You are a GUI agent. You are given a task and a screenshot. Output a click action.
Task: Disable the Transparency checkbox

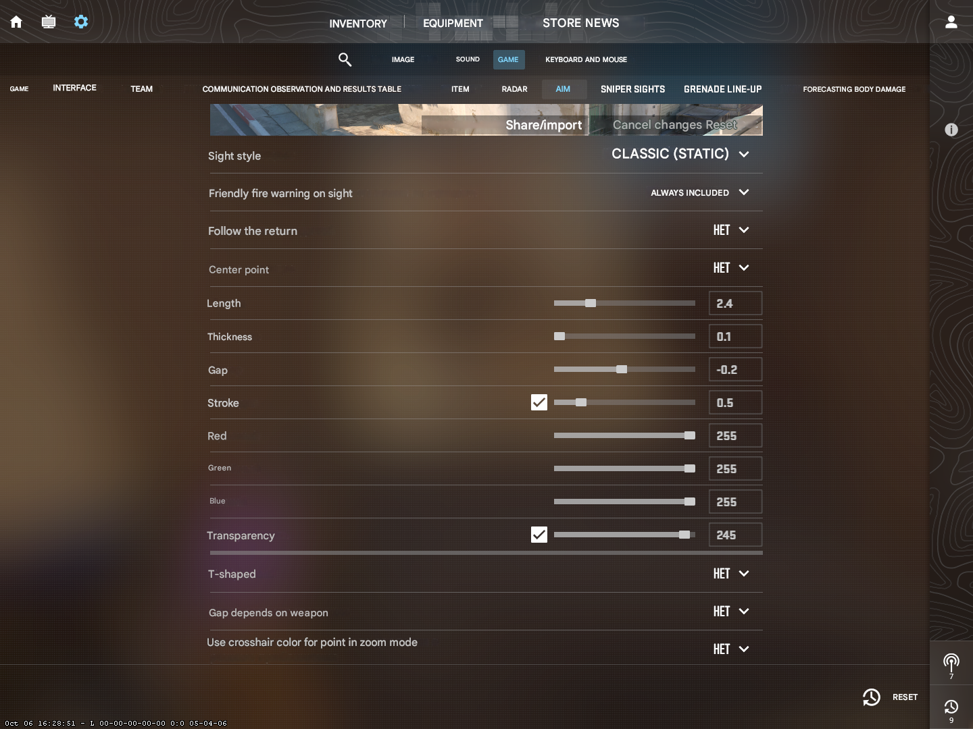539,535
